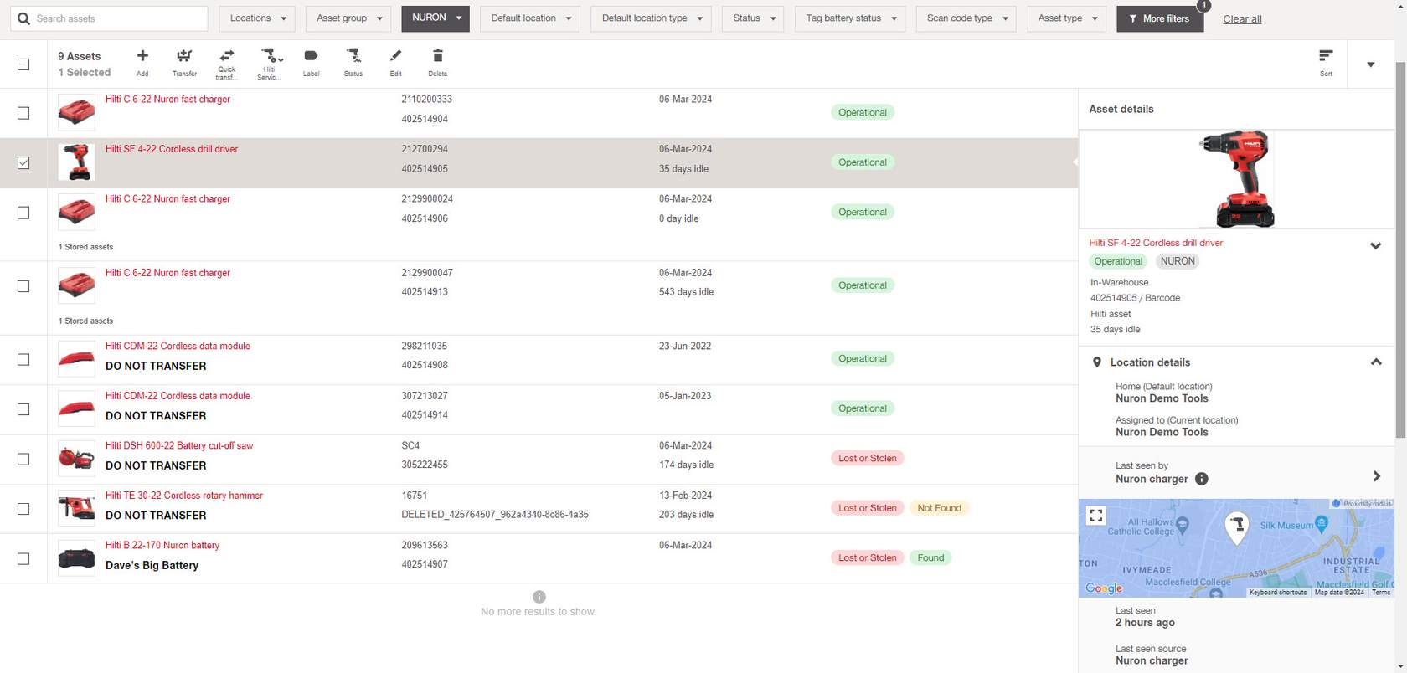The width and height of the screenshot is (1407, 673).
Task: Click info icon next to Nuron charger
Action: coord(1202,479)
